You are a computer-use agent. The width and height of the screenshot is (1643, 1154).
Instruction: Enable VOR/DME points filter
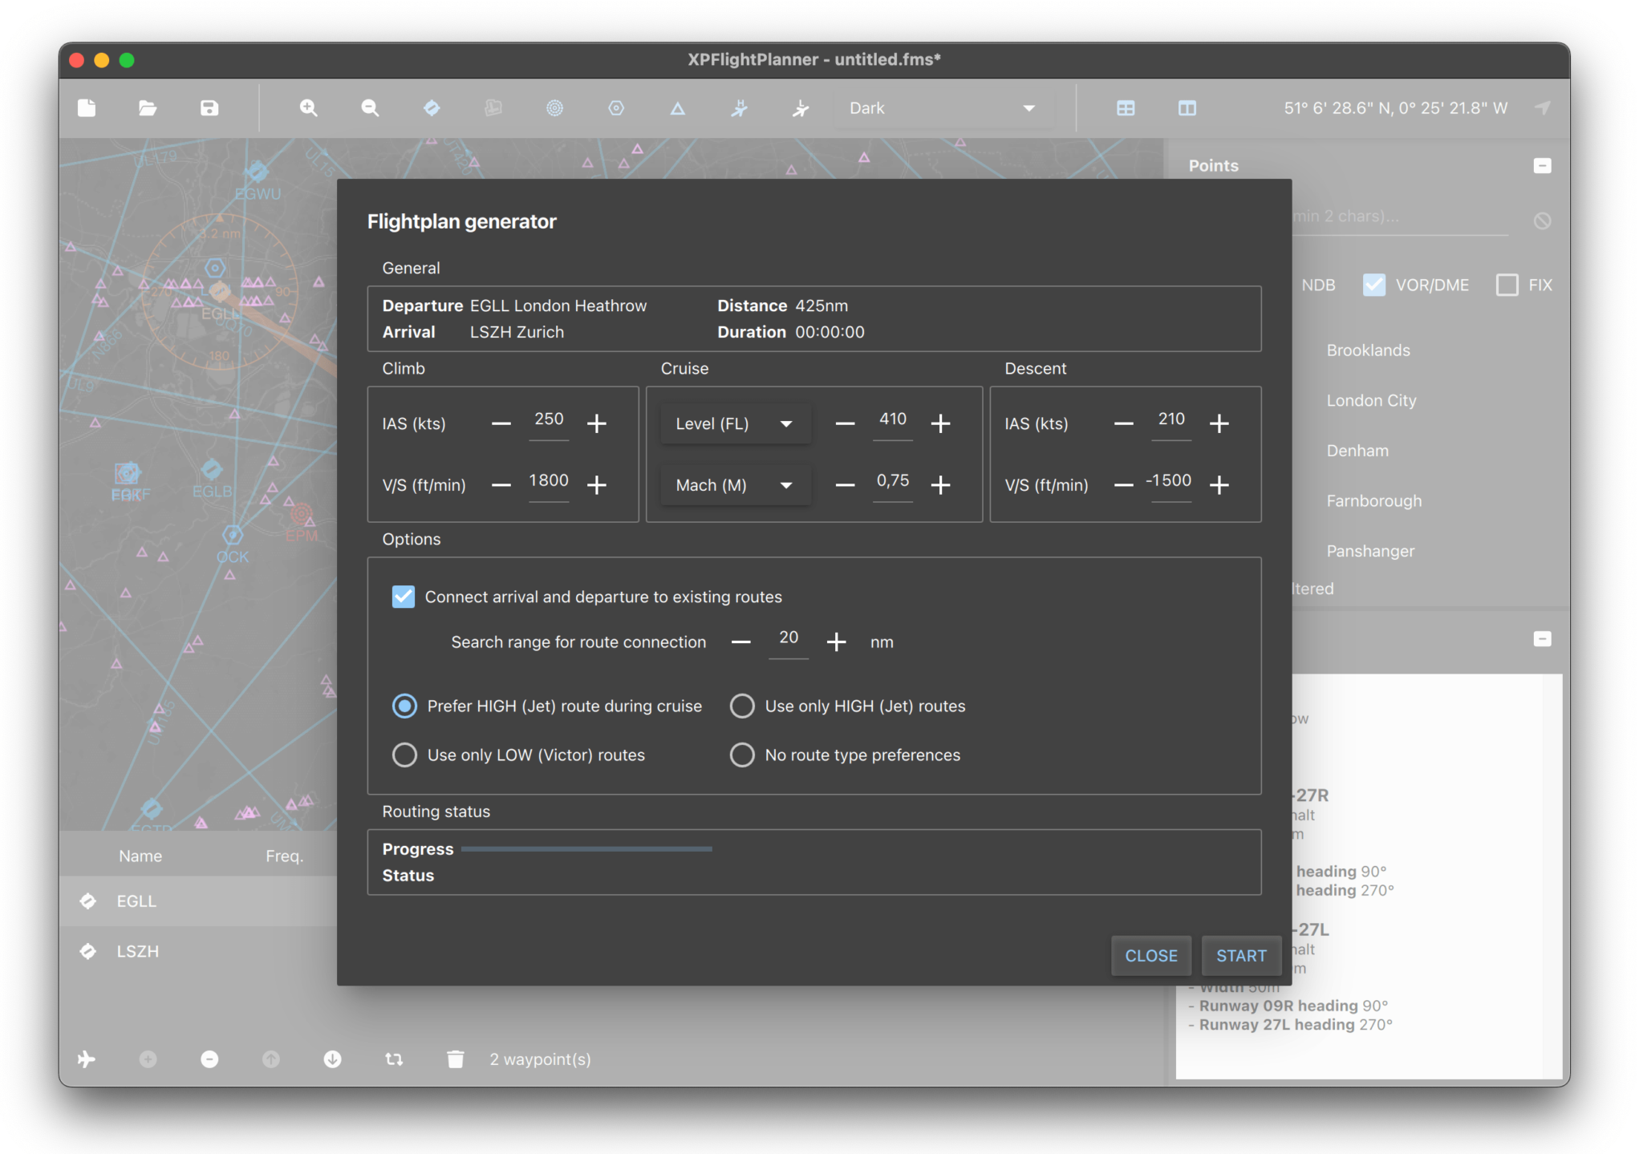click(1374, 285)
